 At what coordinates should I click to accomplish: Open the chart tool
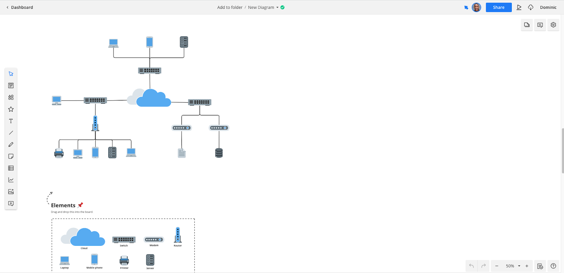point(11,180)
